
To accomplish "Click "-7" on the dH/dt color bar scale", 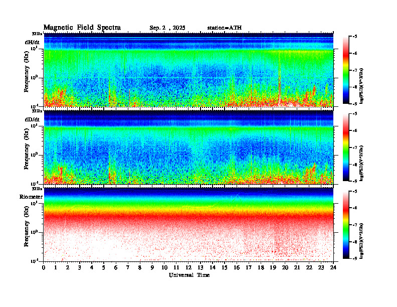I will (x=355, y=70).
